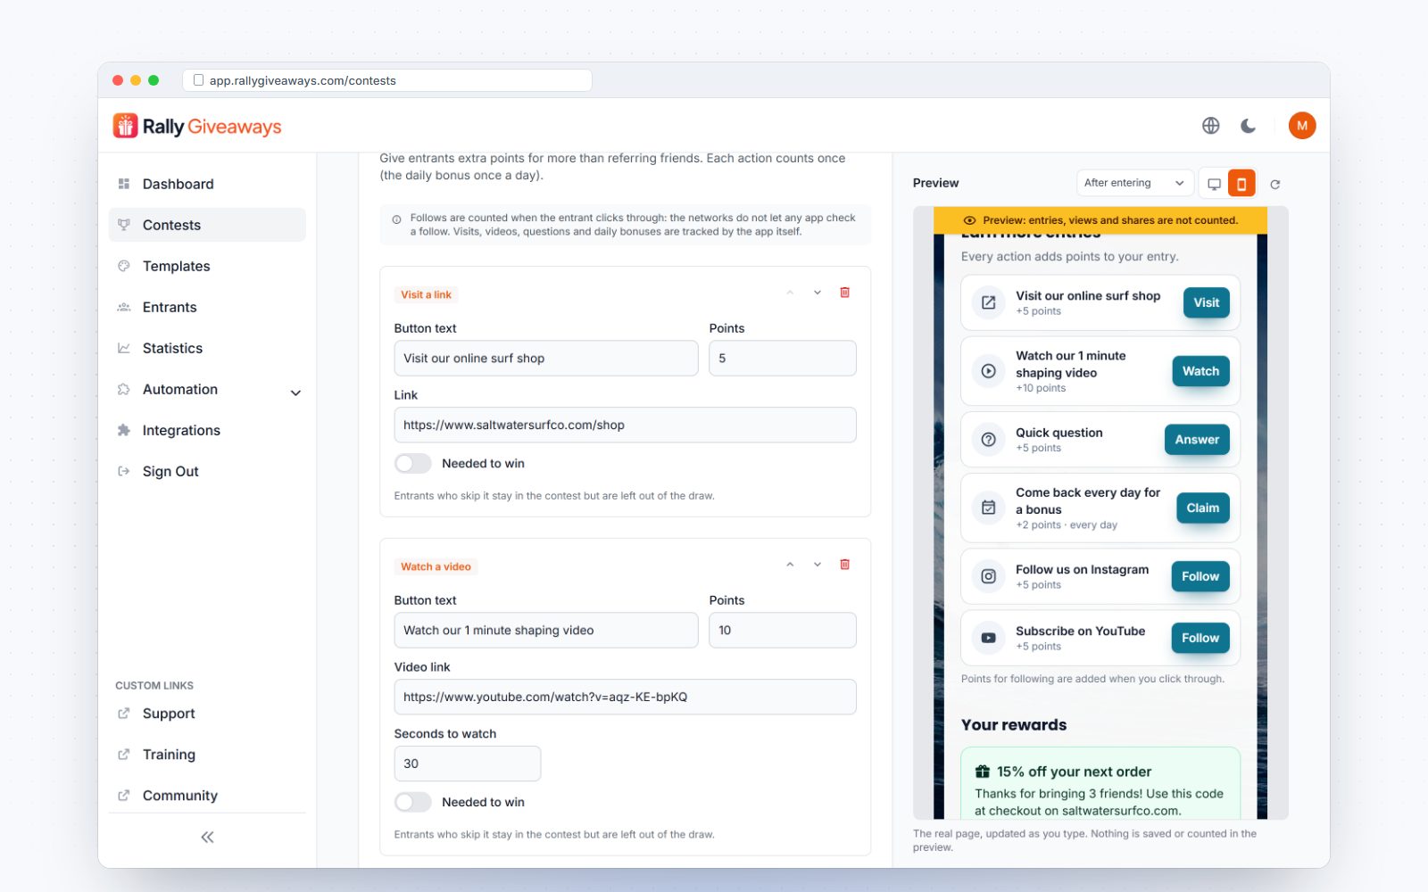Select mobile preview mode

[1241, 184]
